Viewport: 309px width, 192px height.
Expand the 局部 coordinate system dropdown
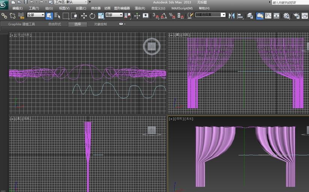(x=114, y=15)
